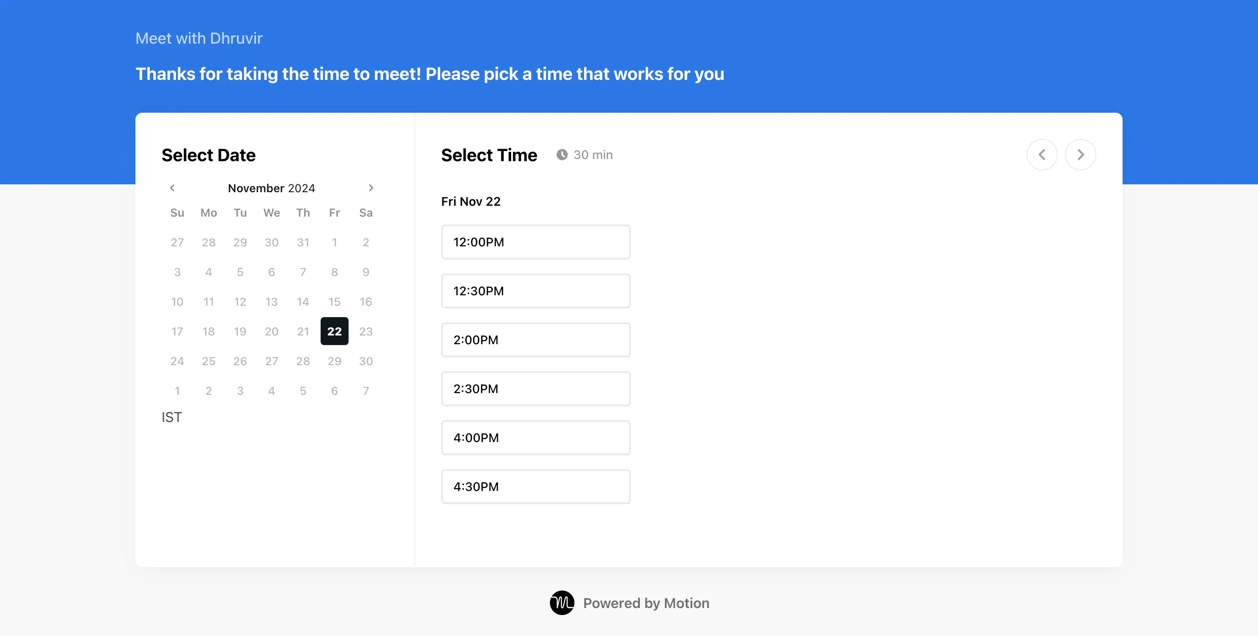
Task: Choose the 4:30PM slot
Action: (536, 487)
